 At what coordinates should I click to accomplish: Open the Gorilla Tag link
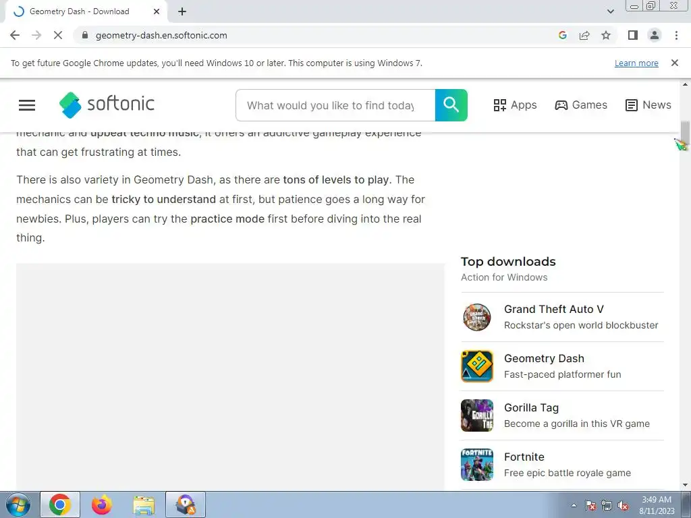pos(532,408)
